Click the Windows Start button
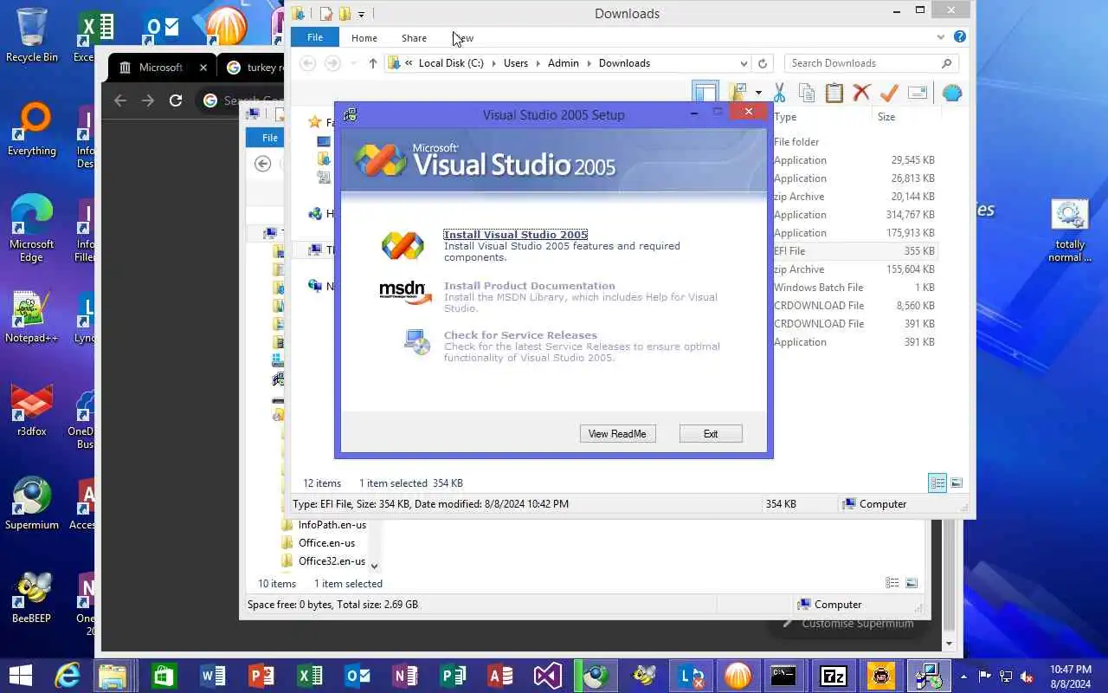This screenshot has height=693, width=1108. coord(21,675)
